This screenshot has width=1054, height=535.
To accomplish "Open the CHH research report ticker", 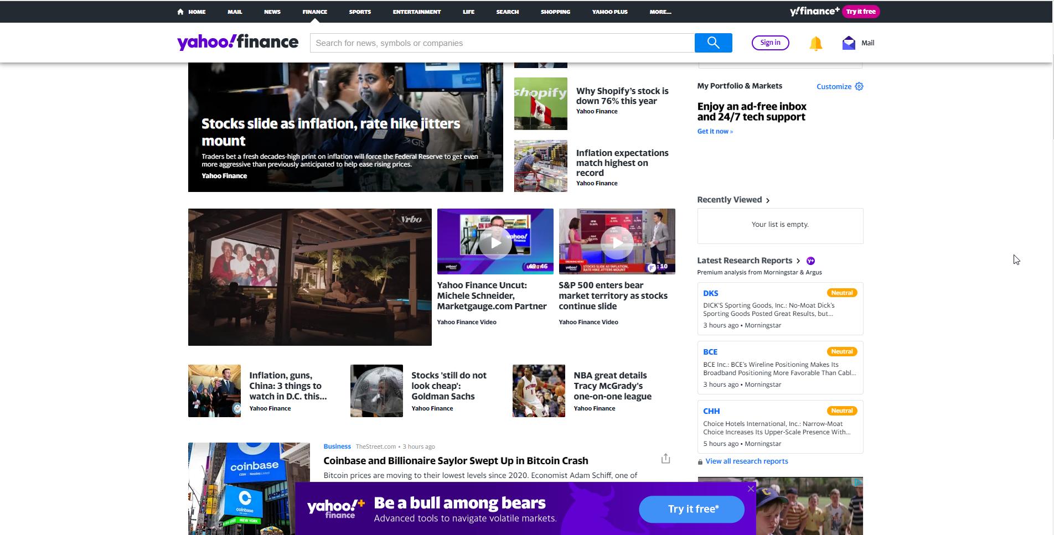I will tap(711, 411).
